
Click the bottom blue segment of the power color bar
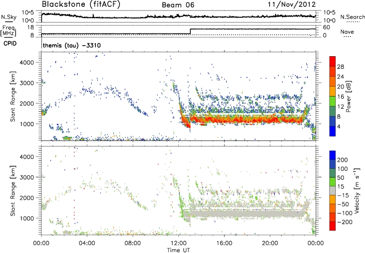333,131
